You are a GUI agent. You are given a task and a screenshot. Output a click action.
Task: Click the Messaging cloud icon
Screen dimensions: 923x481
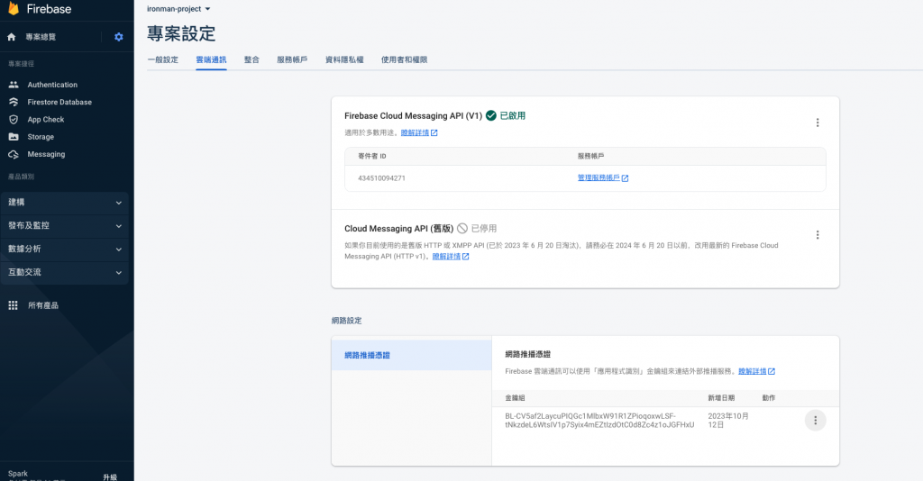pos(14,154)
